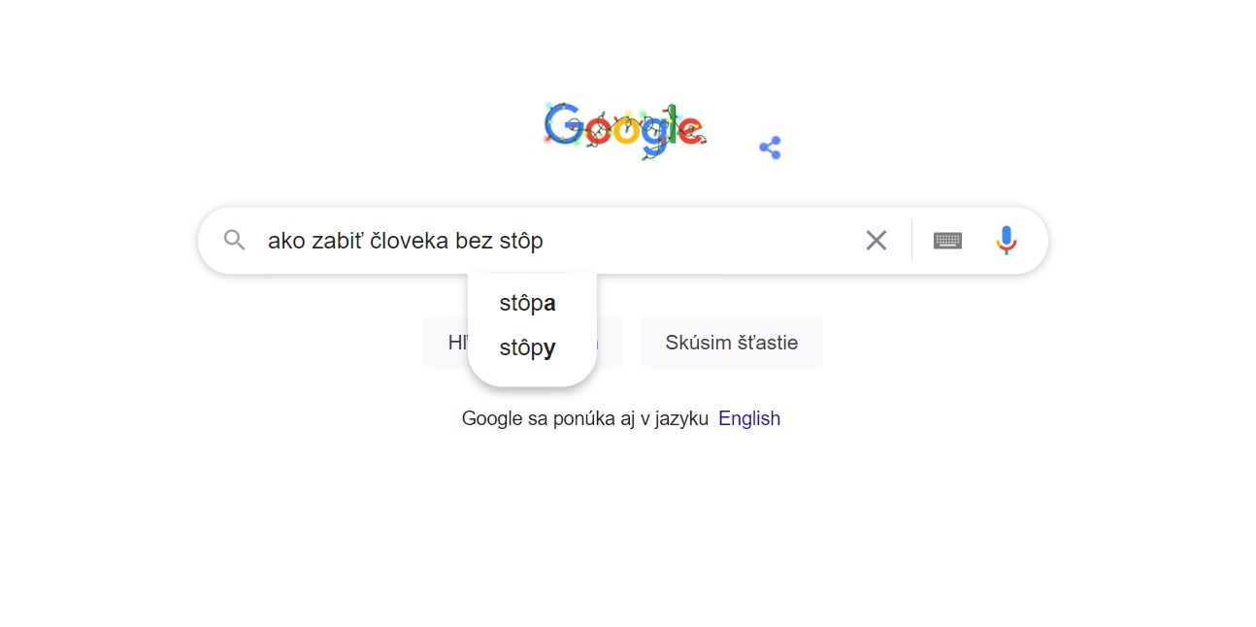Image resolution: width=1256 pixels, height=627 pixels.
Task: Choose the "stôpy" autocomplete suggestion
Action: point(527,348)
